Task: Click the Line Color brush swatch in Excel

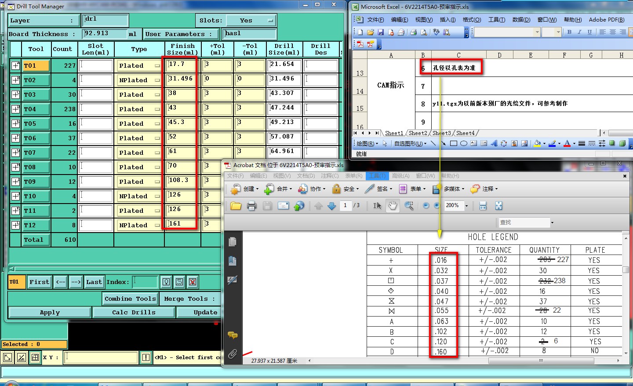Action: tap(552, 143)
